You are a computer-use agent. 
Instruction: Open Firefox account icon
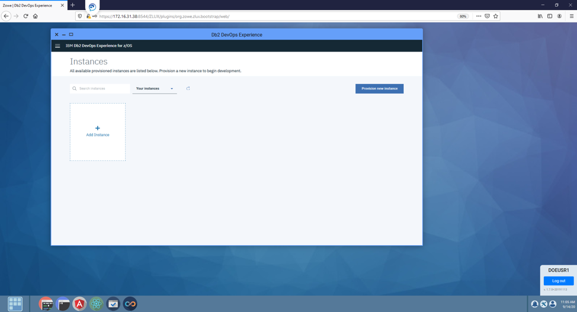(x=559, y=16)
